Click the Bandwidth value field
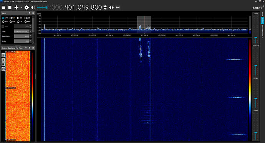The image size is (265, 143). 22,36
